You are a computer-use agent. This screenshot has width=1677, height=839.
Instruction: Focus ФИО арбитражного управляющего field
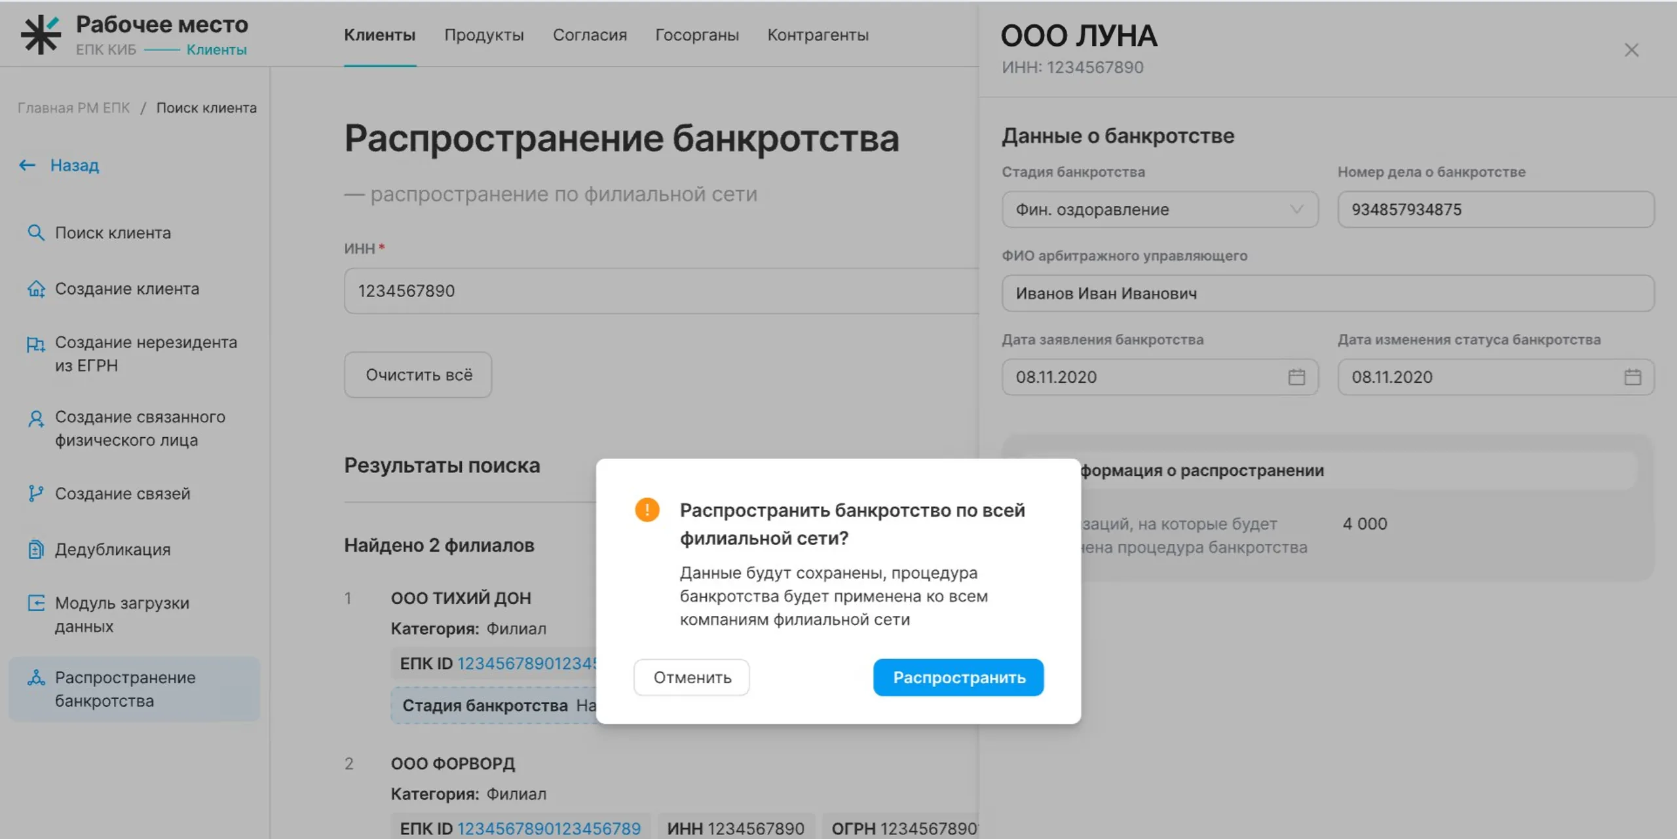click(1328, 293)
